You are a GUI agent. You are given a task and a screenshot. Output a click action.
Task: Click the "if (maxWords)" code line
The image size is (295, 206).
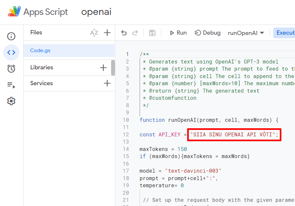coord(195,156)
